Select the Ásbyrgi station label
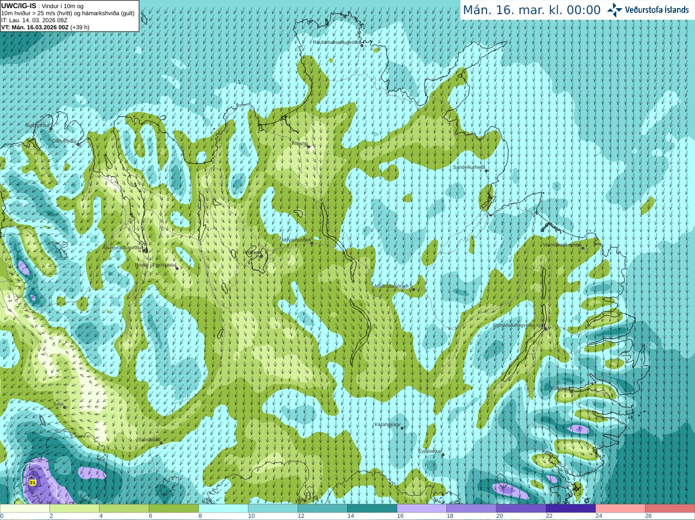Image resolution: width=695 pixels, height=520 pixels. tap(299, 143)
